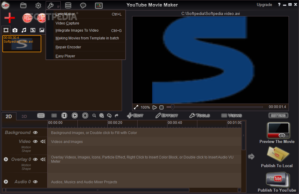Open the EDIT scissors menu
The width and height of the screenshot is (299, 194).
(135, 116)
